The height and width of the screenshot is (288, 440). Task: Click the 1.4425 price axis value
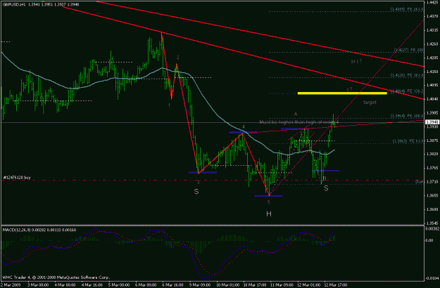pos(432,3)
